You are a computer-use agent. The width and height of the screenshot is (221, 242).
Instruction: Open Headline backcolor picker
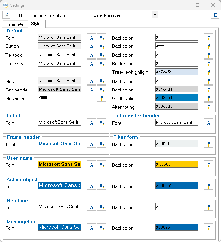pos(209,207)
